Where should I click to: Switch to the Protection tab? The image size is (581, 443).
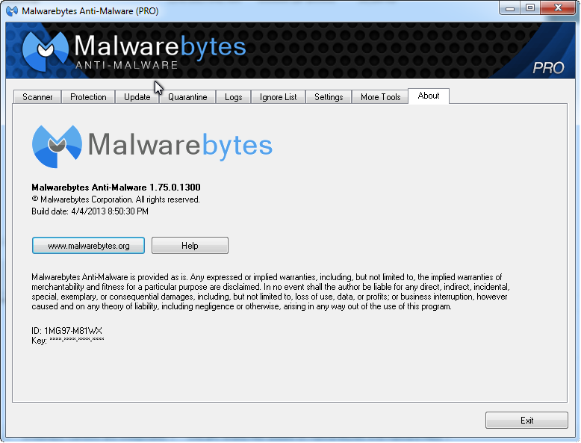[88, 97]
